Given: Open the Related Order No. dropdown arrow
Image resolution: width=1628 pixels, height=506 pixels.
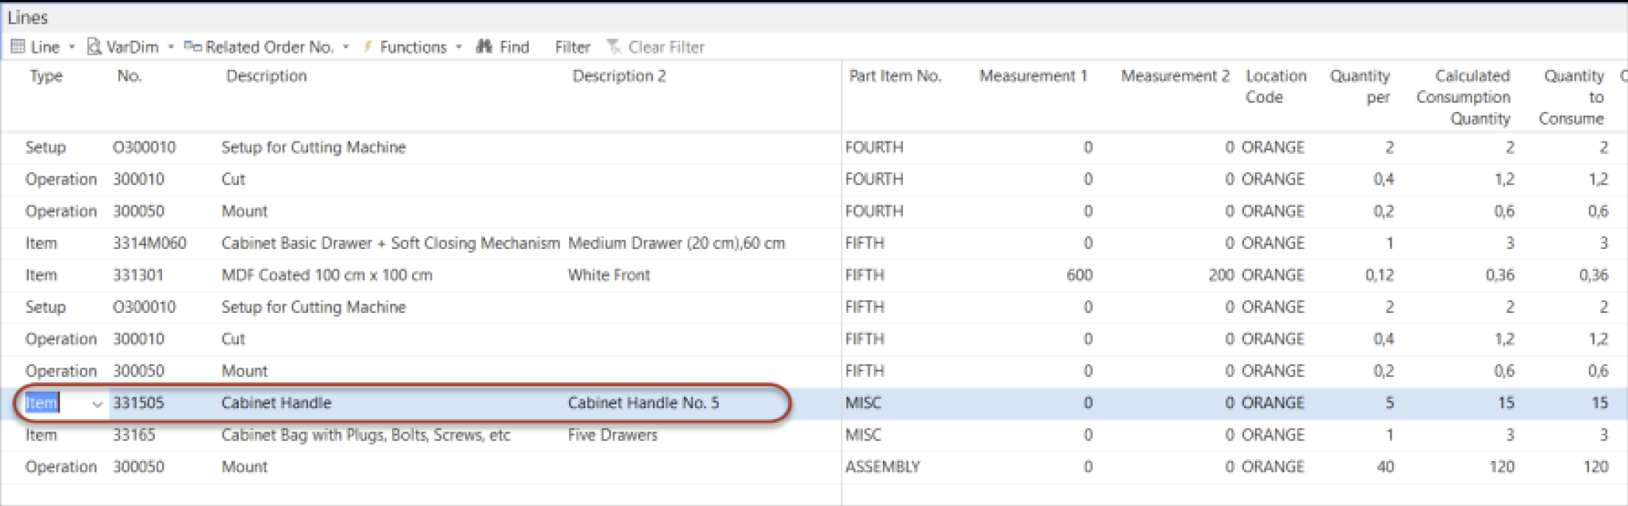Looking at the screenshot, I should tap(346, 47).
